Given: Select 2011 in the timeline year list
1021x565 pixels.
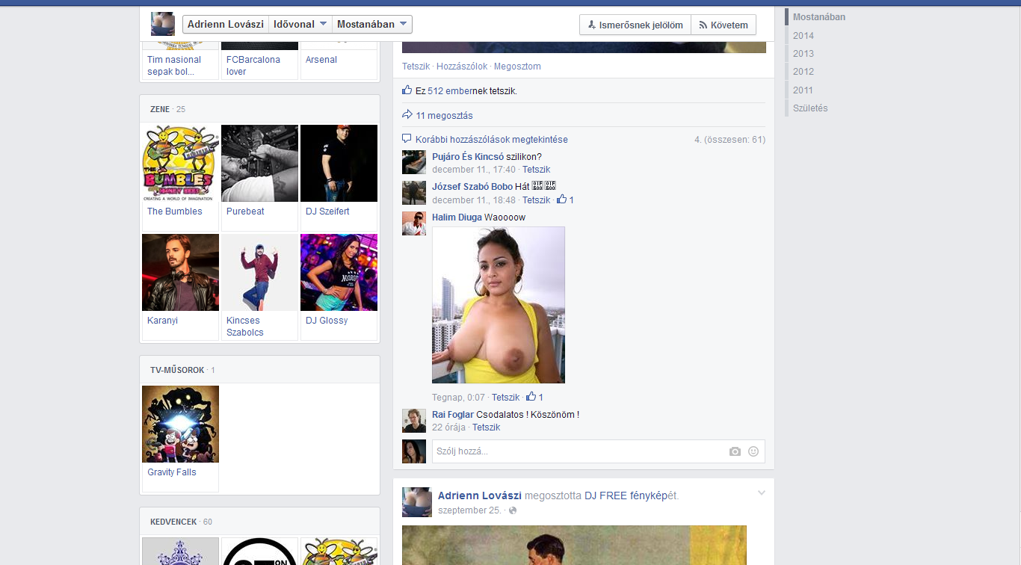Looking at the screenshot, I should pyautogui.click(x=803, y=90).
